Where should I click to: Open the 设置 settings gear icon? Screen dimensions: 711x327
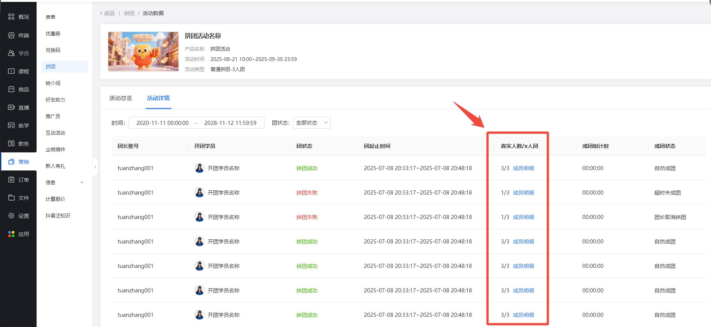tap(11, 216)
